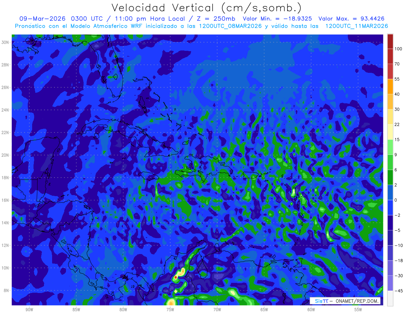This screenshot has height=314, width=406.
Task: Click the title 'Velocidad Vertical (cm/s,somb.)'
Action: [x=206, y=8]
